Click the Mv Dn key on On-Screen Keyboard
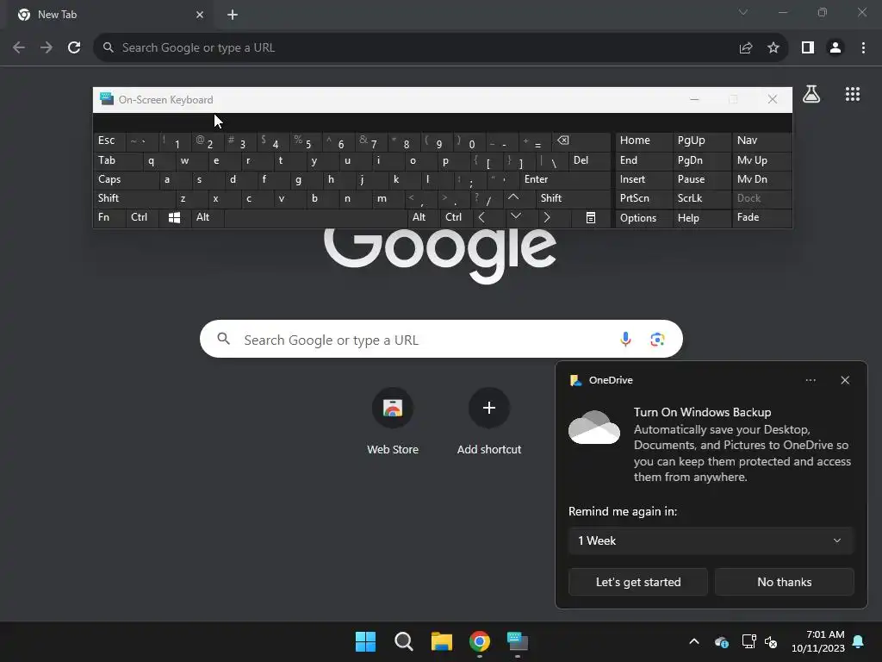The image size is (882, 662). 761,179
